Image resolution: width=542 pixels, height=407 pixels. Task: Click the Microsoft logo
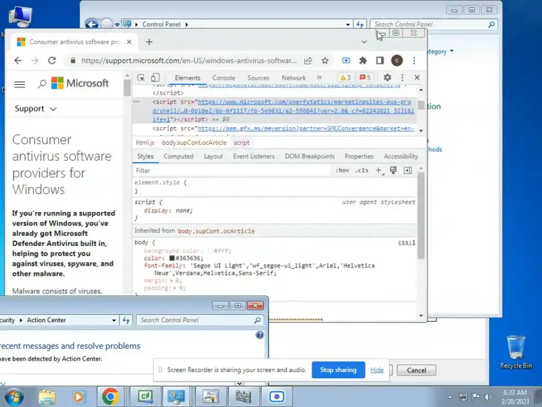(x=80, y=83)
